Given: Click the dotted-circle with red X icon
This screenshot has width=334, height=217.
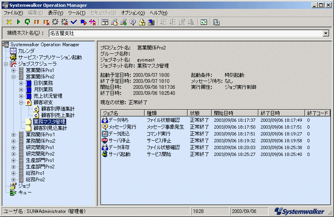Looking at the screenshot, I should (65, 22).
